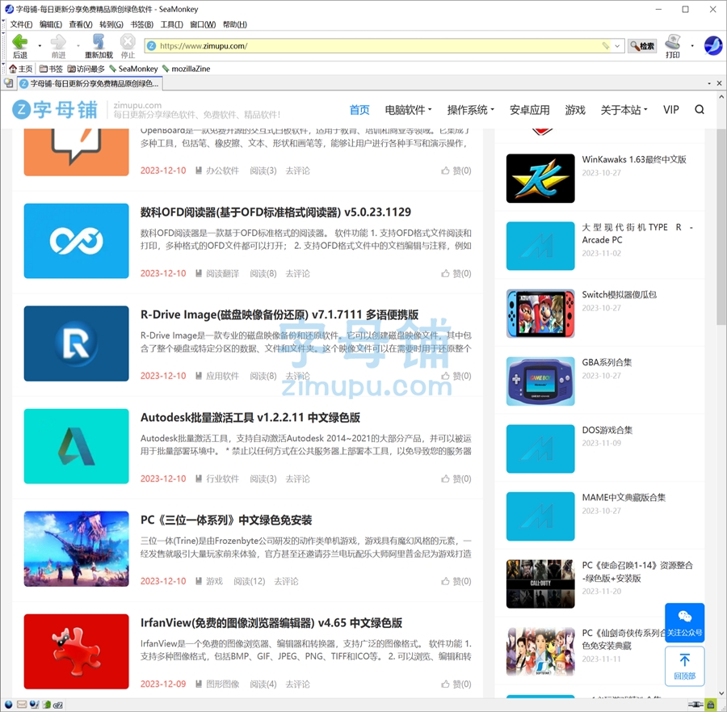The image size is (727, 712).
Task: Open the VIP navigation link
Action: point(671,110)
